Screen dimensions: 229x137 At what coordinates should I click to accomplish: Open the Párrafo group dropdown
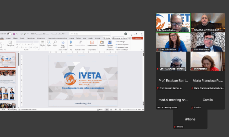(x=42, y=43)
